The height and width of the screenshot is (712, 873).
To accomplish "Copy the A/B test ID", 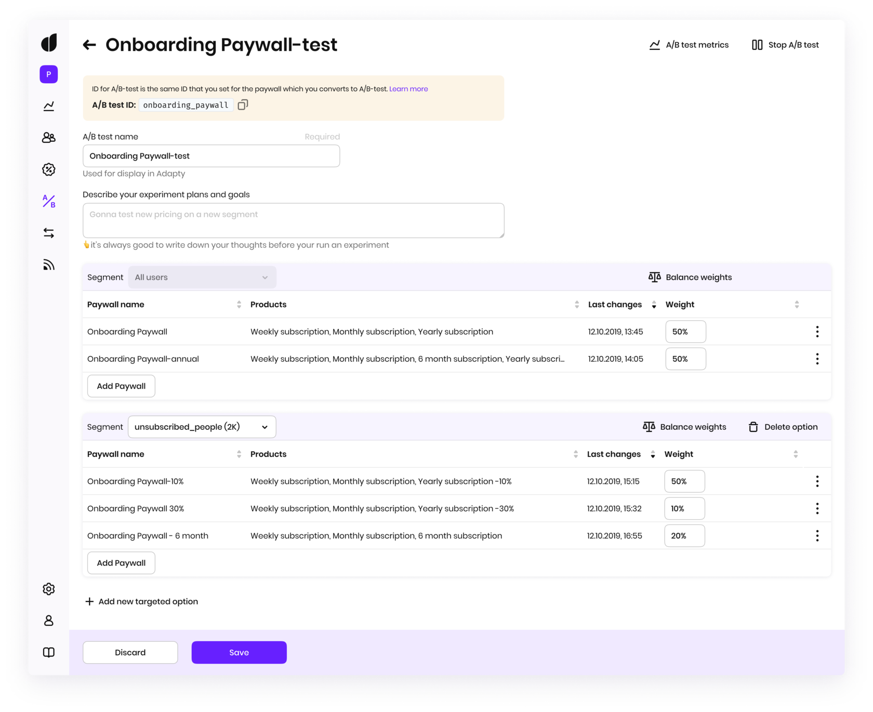I will pos(243,105).
